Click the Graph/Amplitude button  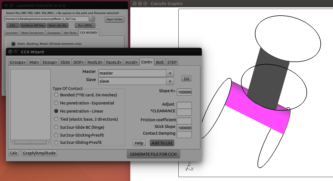pyautogui.click(x=39, y=153)
